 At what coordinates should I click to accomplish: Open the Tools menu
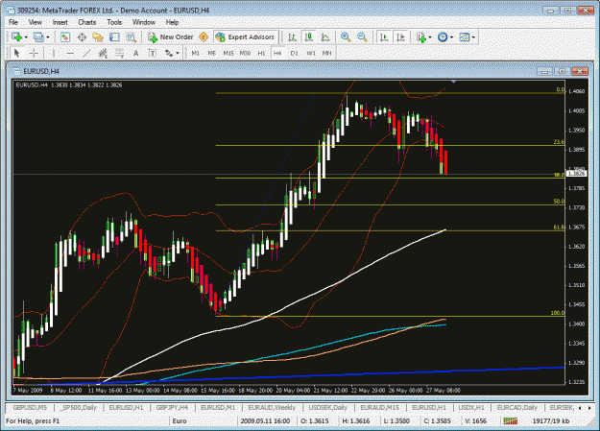coord(114,22)
